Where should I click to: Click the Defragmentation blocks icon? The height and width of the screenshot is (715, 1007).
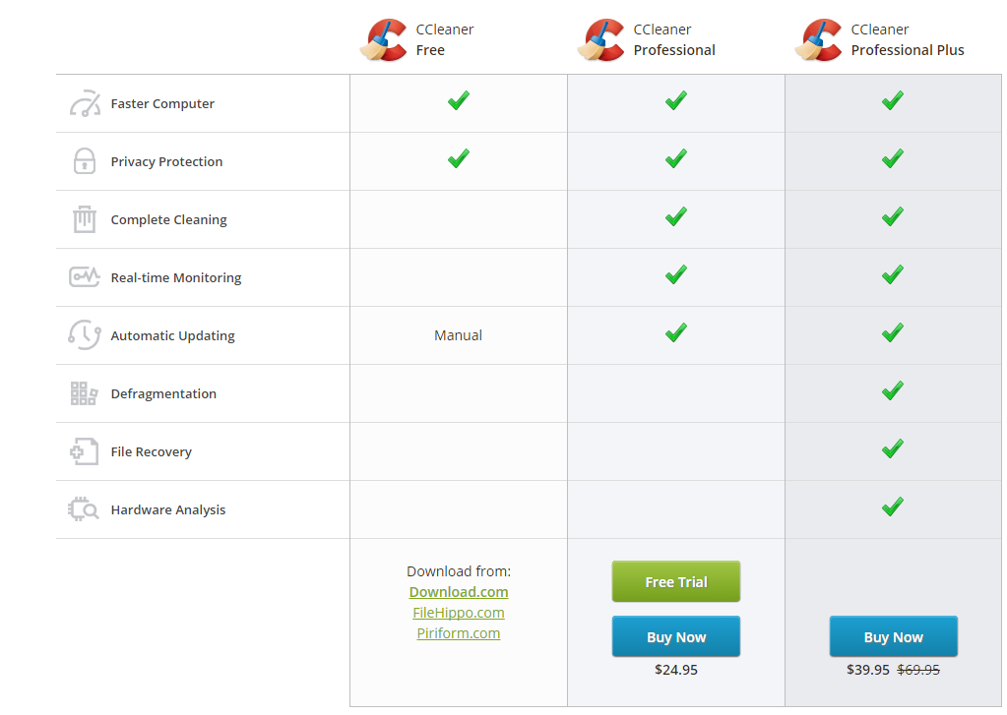85,393
